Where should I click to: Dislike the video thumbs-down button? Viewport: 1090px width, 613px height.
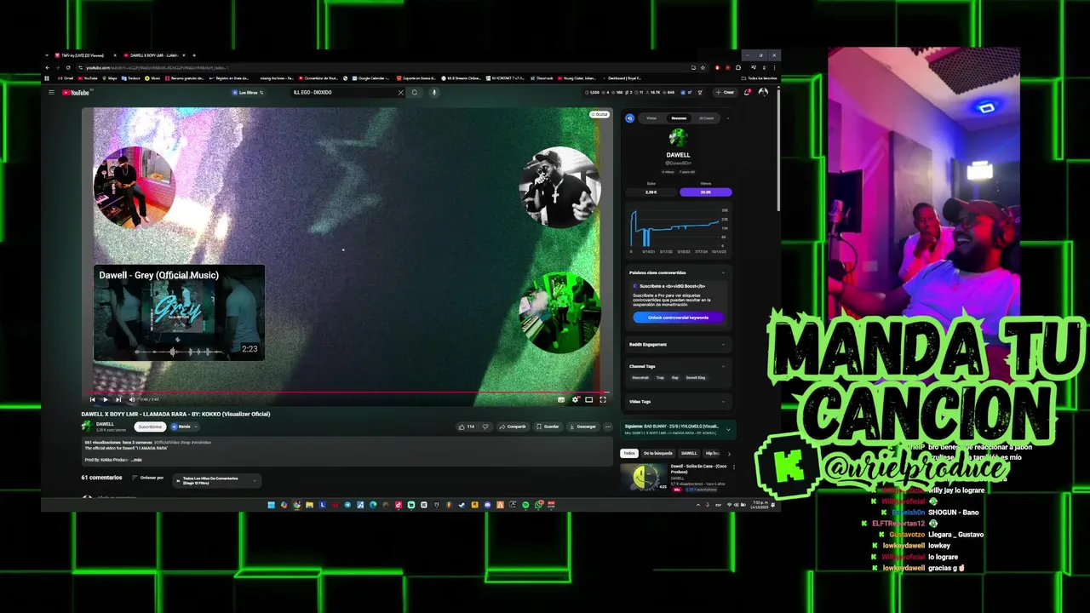point(485,427)
